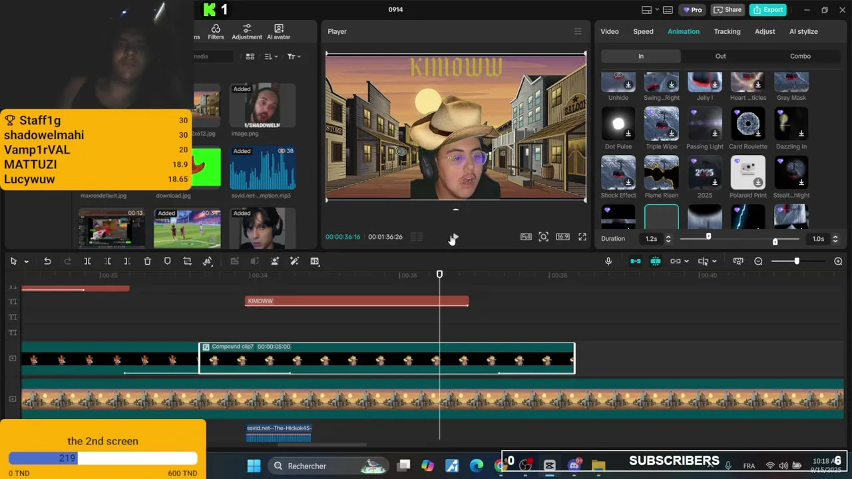Screen dimensions: 852x479
Task: Open the media filter funnel dropdown
Action: pos(294,57)
